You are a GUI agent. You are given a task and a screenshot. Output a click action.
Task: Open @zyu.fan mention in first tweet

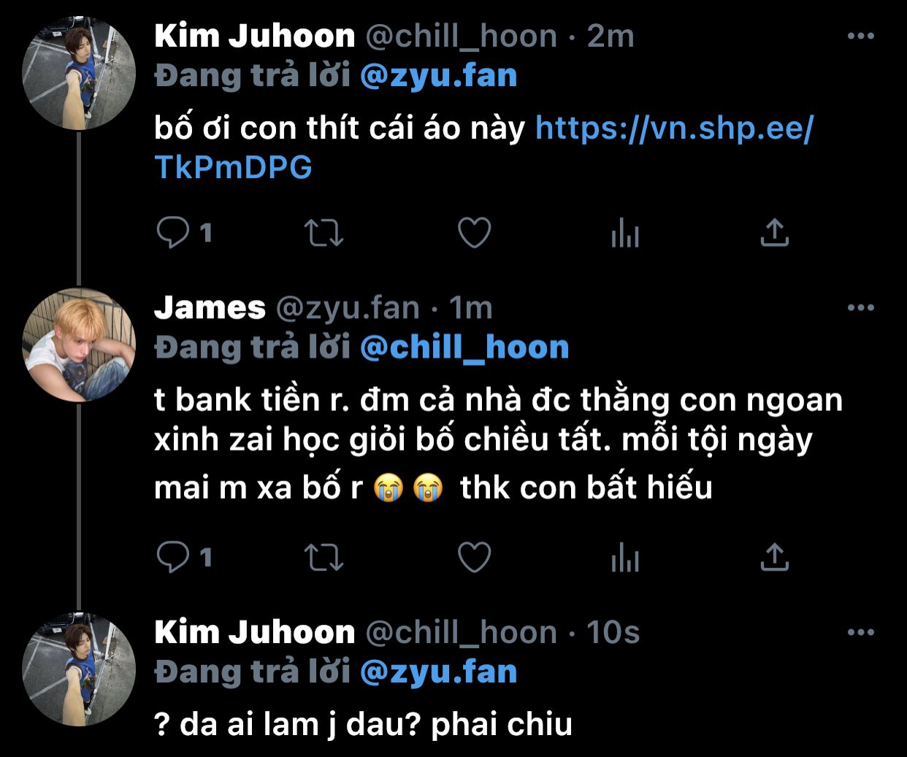point(439,76)
